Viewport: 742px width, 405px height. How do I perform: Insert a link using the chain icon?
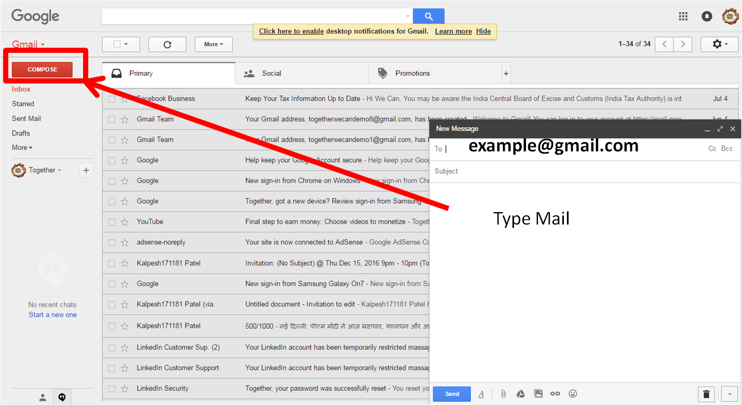point(555,394)
